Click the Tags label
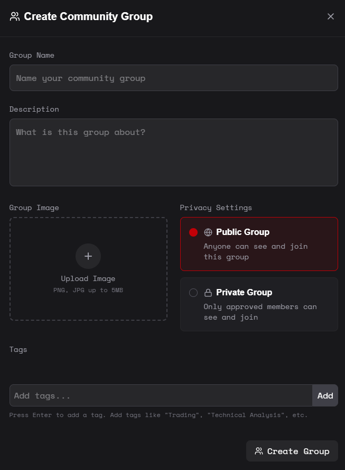 pos(18,349)
